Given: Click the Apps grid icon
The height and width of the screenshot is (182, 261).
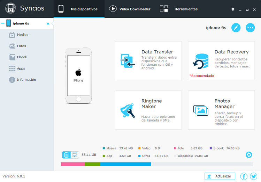Looking at the screenshot, I should (12, 68).
